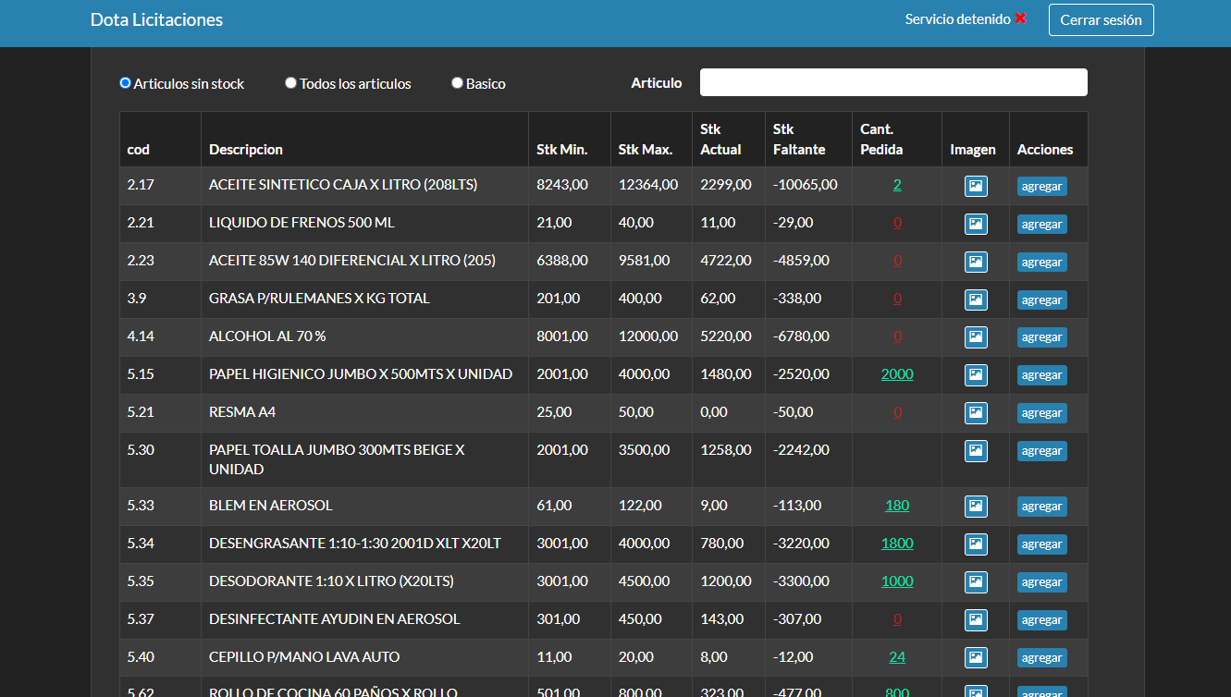Click image icon for DESODORANTE 1:10 row

[x=976, y=582]
